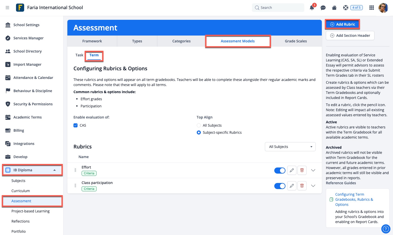The image size is (393, 235).
Task: Click the Behaviour & Discipline flag icon
Action: [x=8, y=91]
